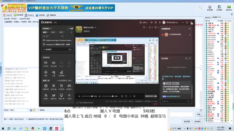The image size is (234, 131).
Task: Click the game settings button bottom right
Action: pyautogui.click(x=187, y=121)
